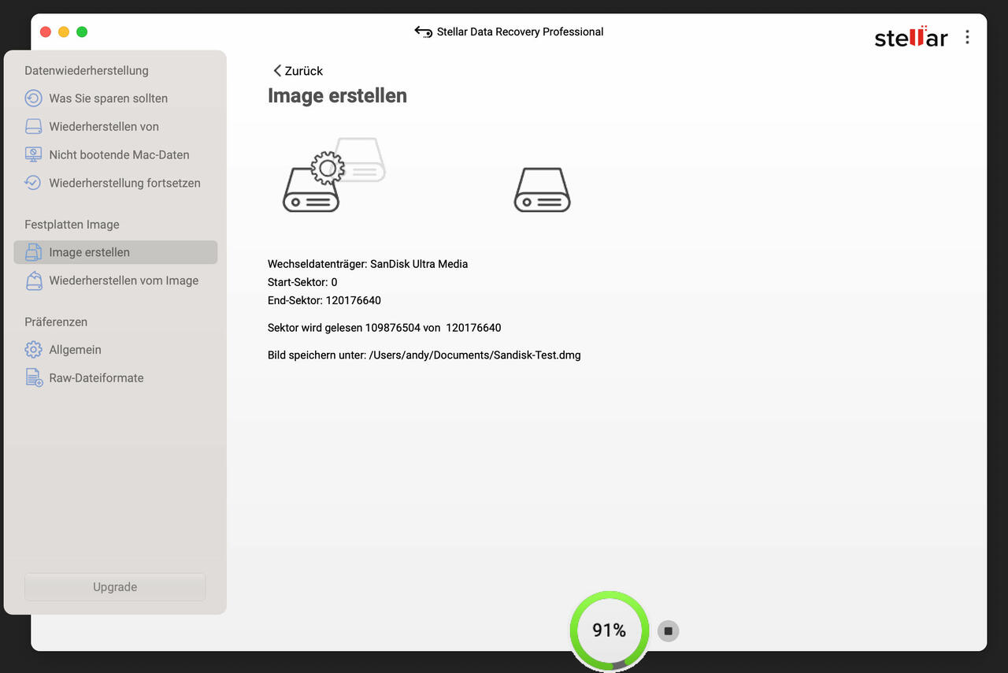Open the three-dot options menu
Screen dimensions: 1008x673
967,37
